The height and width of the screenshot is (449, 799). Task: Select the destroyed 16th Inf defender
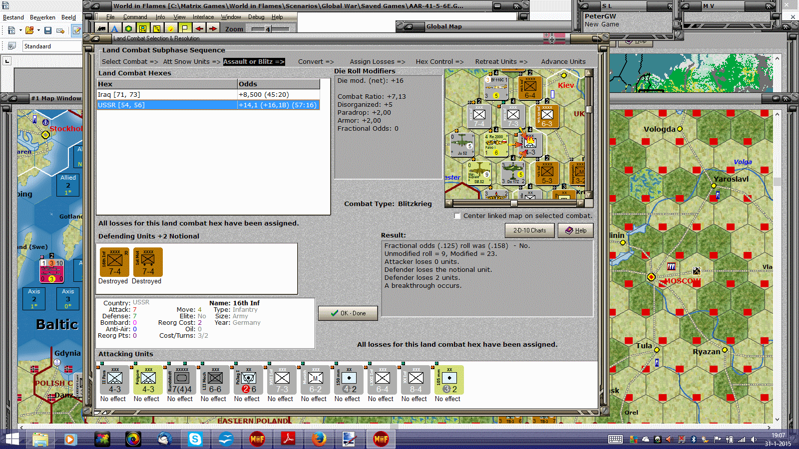114,262
